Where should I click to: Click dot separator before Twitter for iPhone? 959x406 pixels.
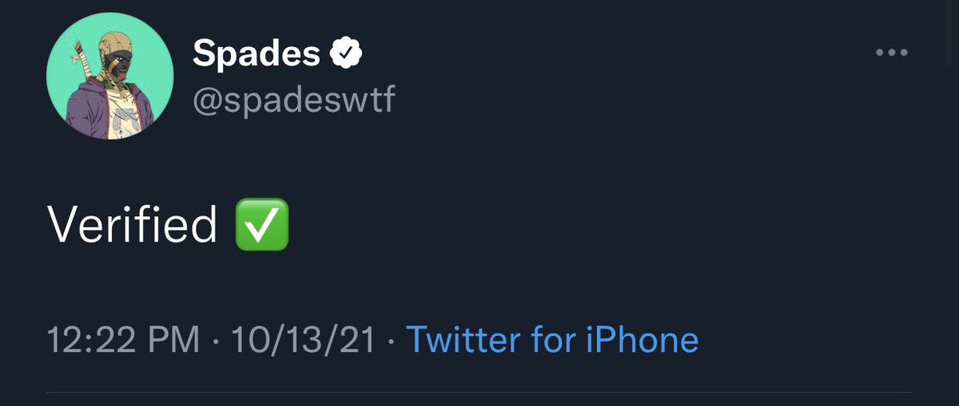click(391, 341)
